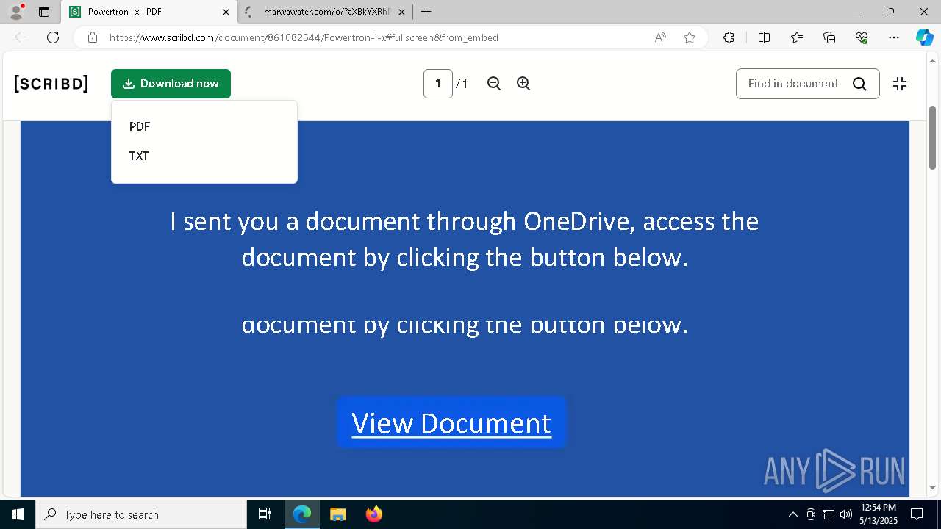
Task: Open Browser essentials
Action: (862, 37)
